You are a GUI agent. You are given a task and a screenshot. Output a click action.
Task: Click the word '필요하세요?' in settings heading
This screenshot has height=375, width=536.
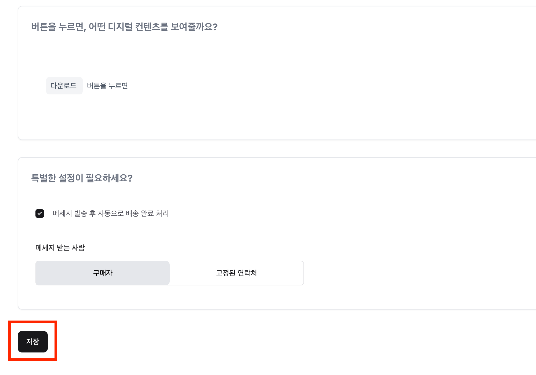(x=109, y=178)
